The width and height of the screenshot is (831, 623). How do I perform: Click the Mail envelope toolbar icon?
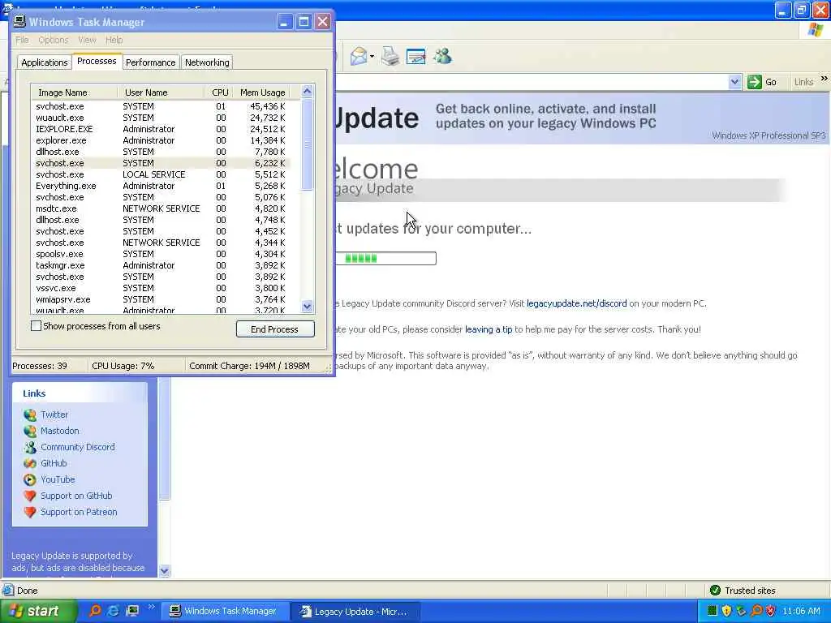tap(359, 56)
